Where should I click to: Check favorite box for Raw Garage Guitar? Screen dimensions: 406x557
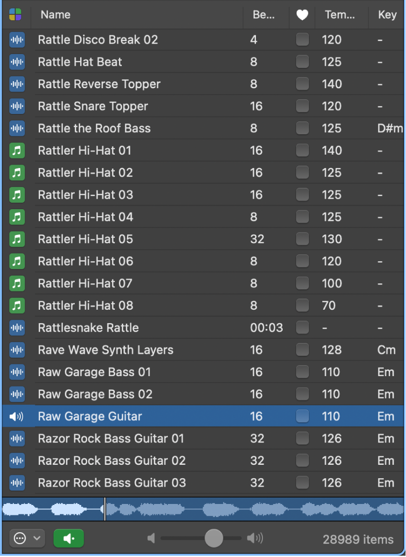[x=303, y=416]
